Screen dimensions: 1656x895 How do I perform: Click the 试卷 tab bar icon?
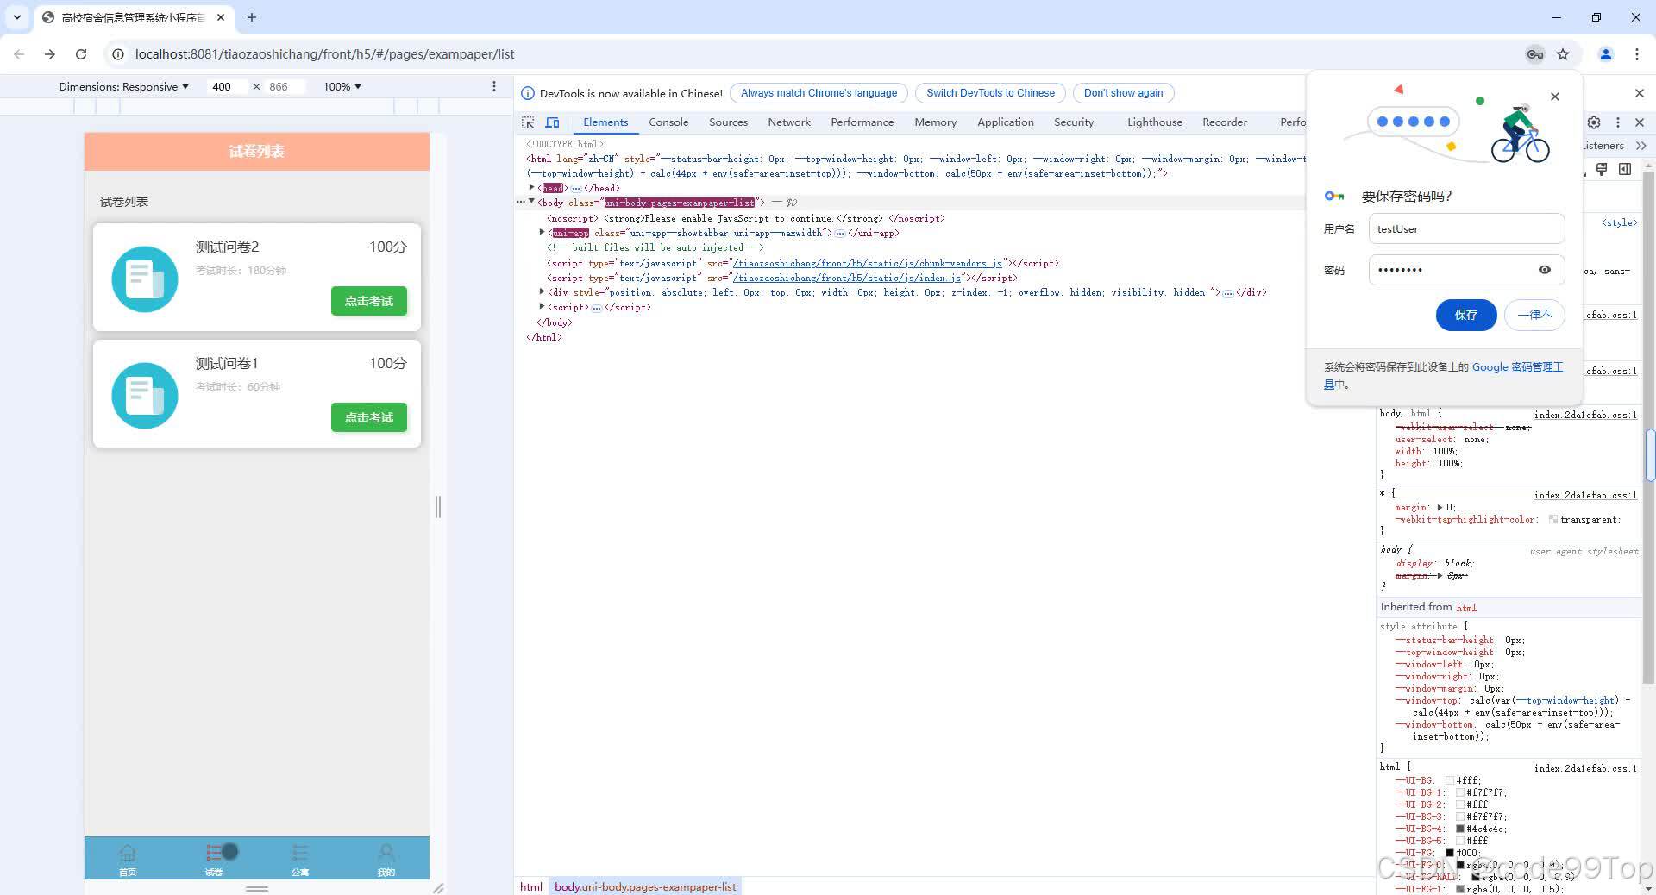(x=214, y=853)
